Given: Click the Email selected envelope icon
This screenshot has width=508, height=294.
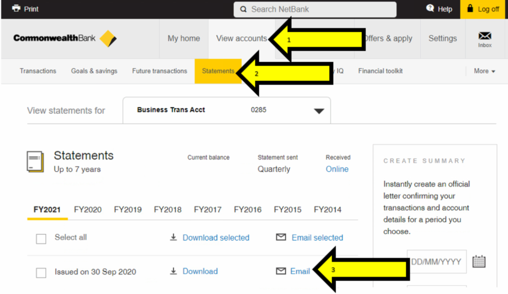Looking at the screenshot, I should pyautogui.click(x=281, y=237).
